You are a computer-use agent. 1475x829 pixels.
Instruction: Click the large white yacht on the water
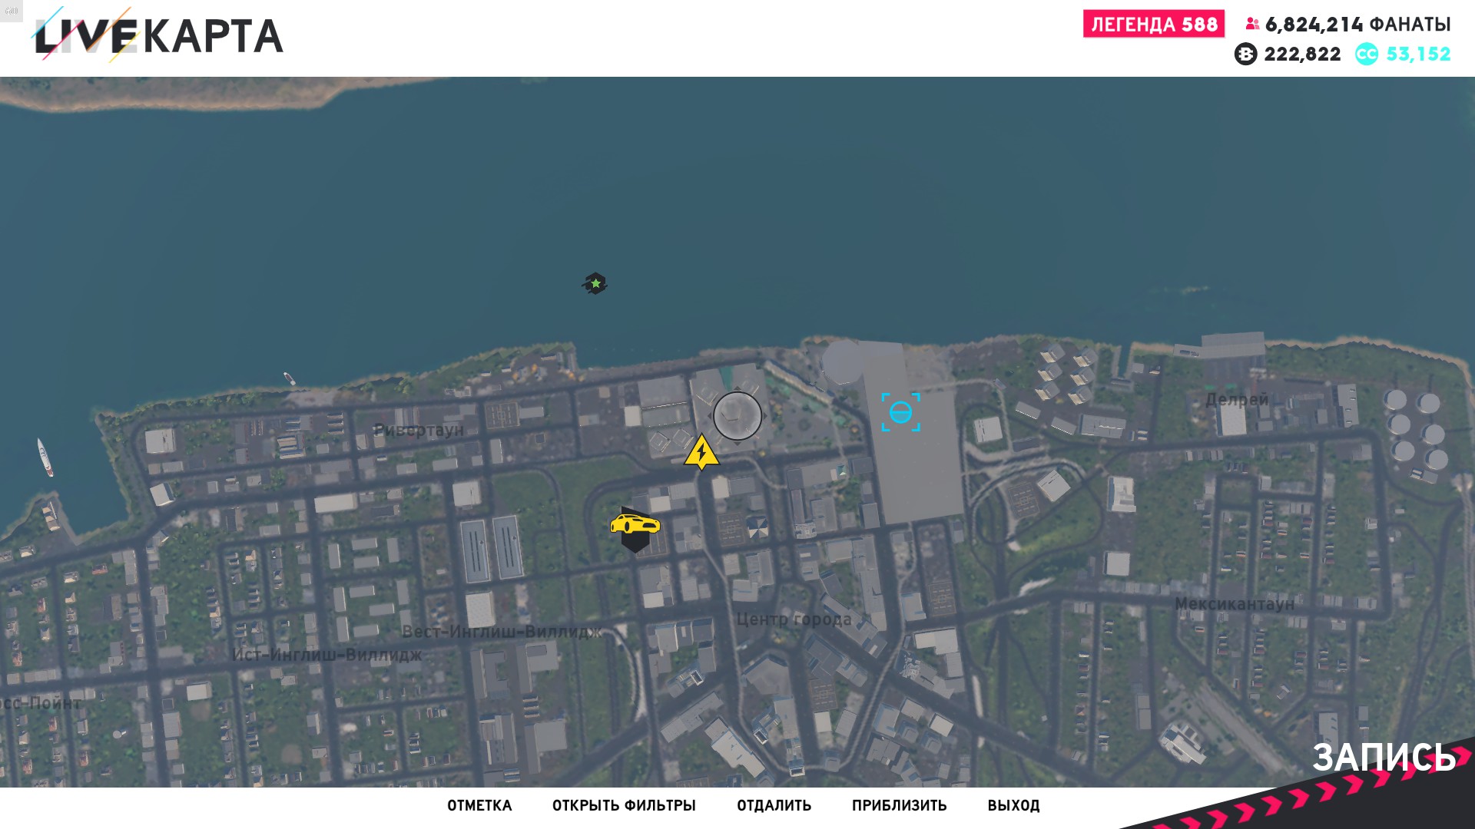[45, 457]
